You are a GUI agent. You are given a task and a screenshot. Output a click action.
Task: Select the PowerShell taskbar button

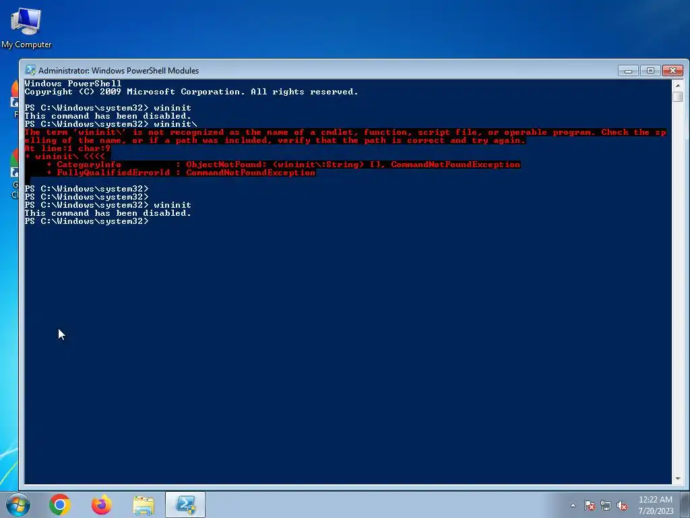click(185, 505)
